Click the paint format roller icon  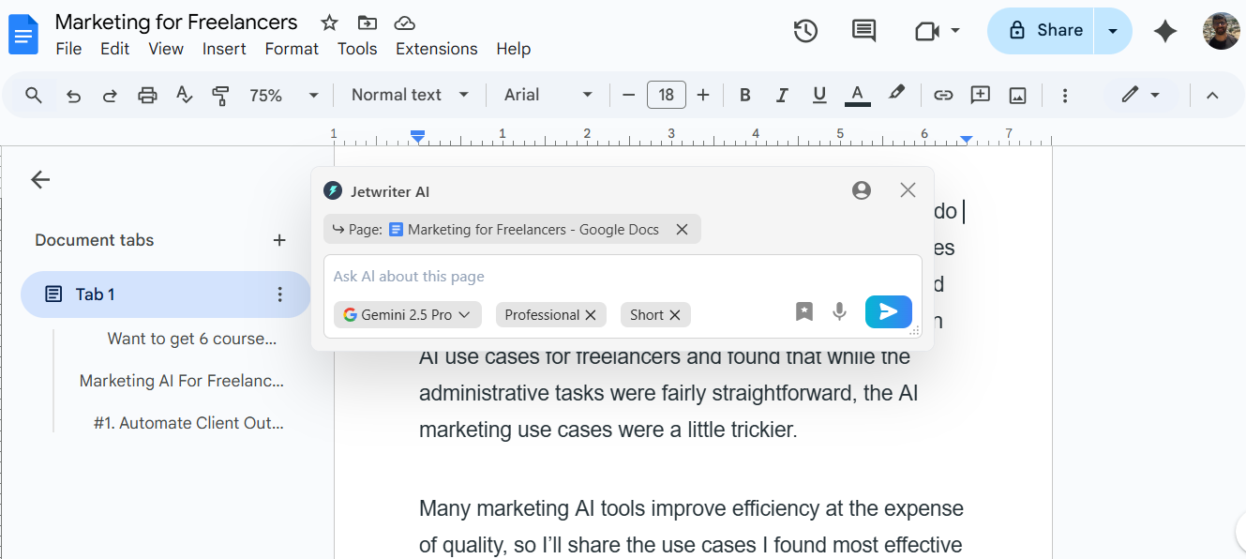click(220, 95)
